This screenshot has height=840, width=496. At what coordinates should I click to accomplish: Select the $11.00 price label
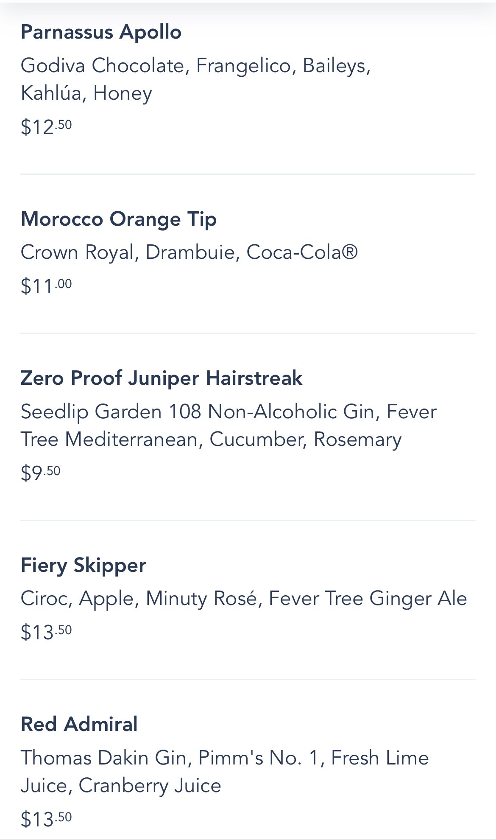(x=46, y=286)
